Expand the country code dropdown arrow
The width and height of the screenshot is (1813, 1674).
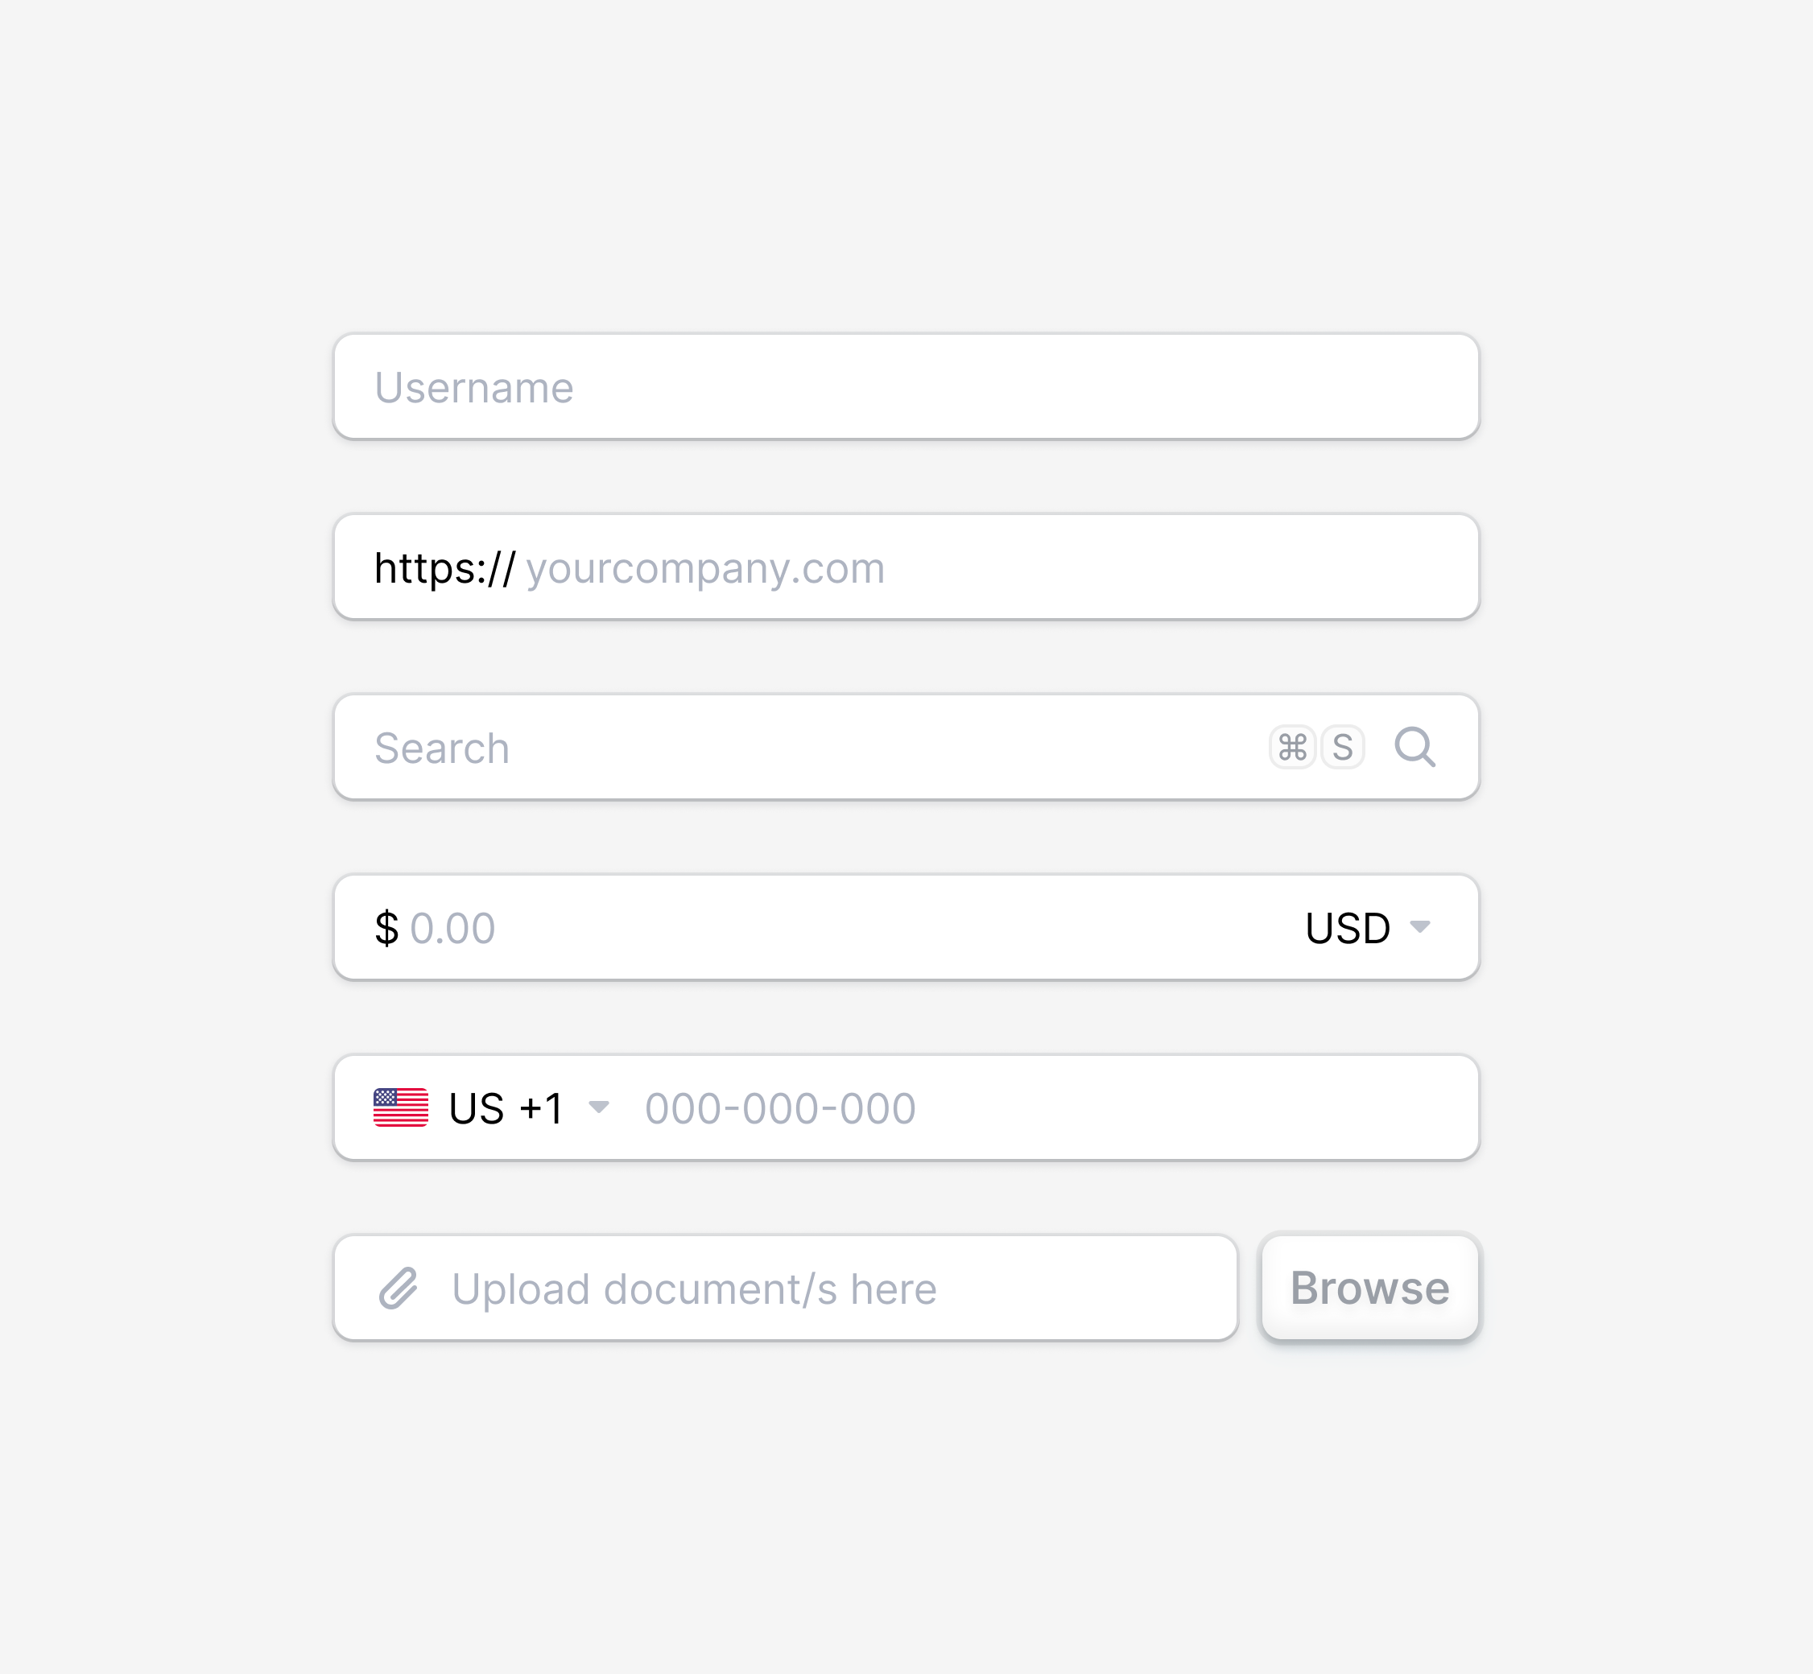[x=598, y=1107]
